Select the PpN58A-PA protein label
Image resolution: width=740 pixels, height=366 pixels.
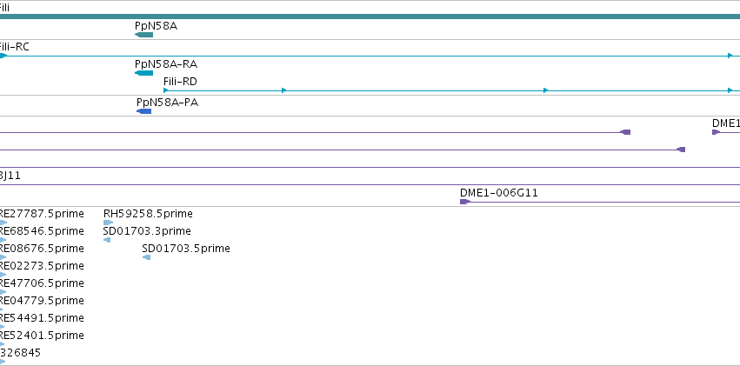(x=168, y=103)
